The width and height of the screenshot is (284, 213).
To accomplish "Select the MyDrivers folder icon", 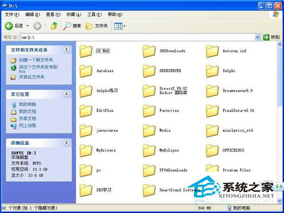I will coord(86,151).
